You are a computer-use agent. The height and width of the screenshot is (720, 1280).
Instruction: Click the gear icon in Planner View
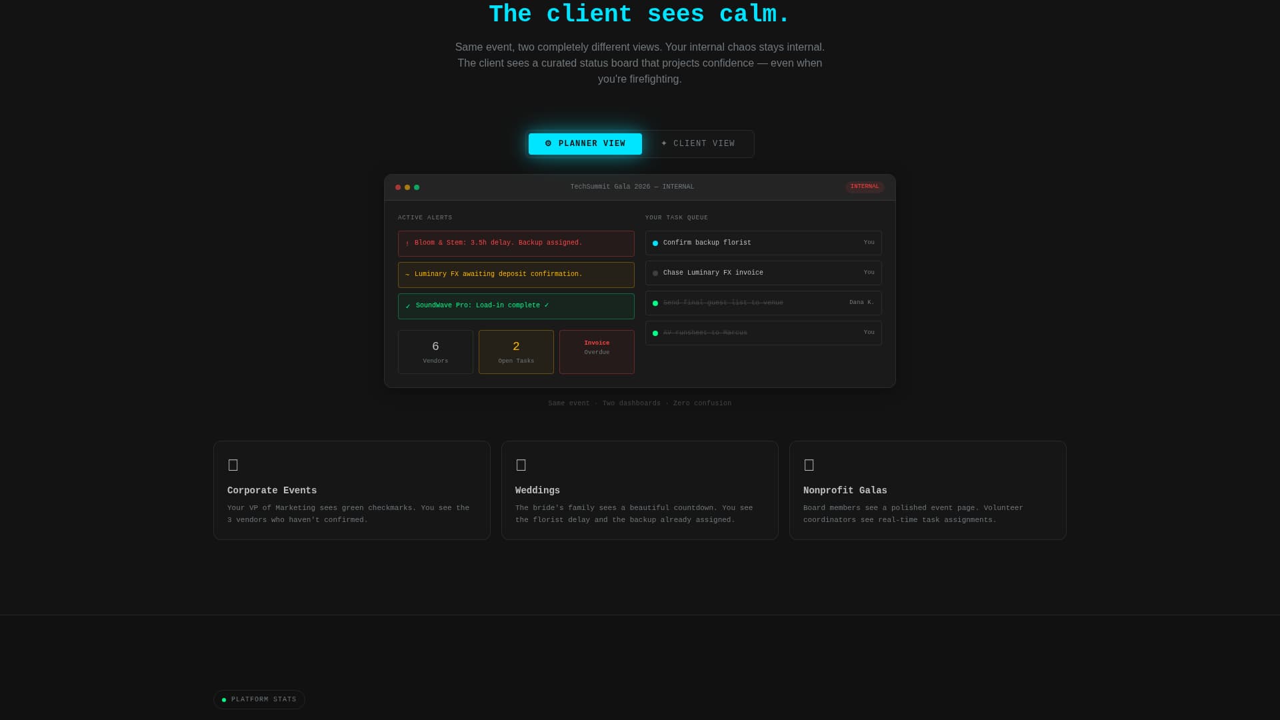[548, 144]
